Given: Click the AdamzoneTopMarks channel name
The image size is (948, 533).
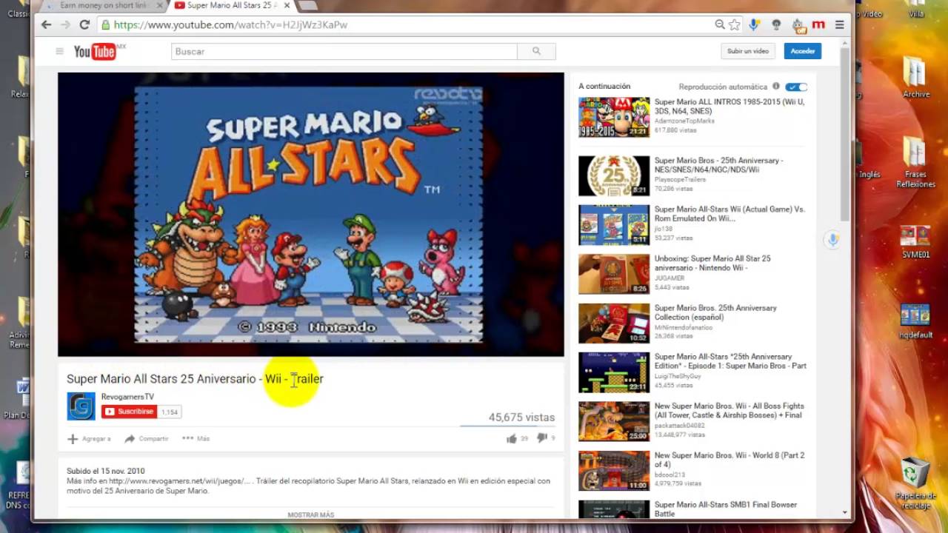Looking at the screenshot, I should tap(684, 121).
